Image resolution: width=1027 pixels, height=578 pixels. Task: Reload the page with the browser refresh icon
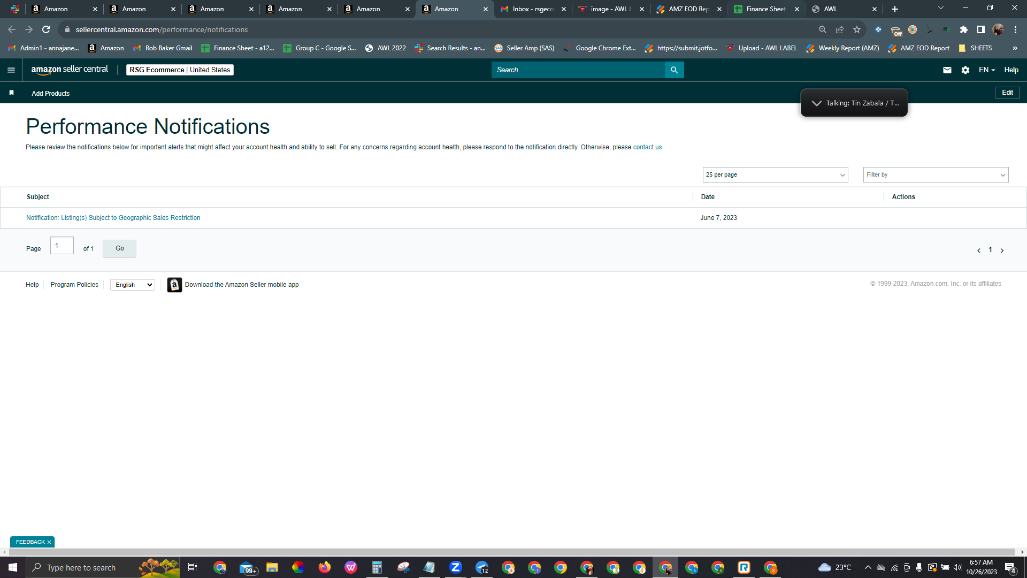46,29
